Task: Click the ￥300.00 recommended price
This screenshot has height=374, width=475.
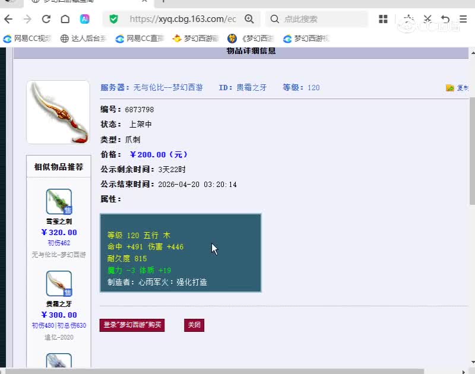Action: coord(59,315)
